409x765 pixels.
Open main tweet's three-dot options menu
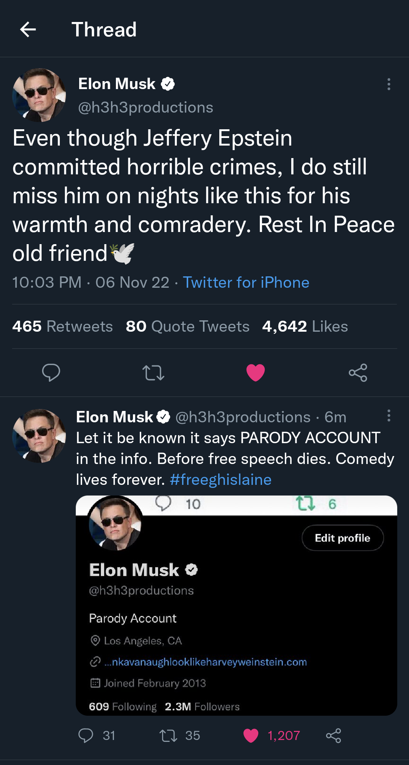point(389,84)
